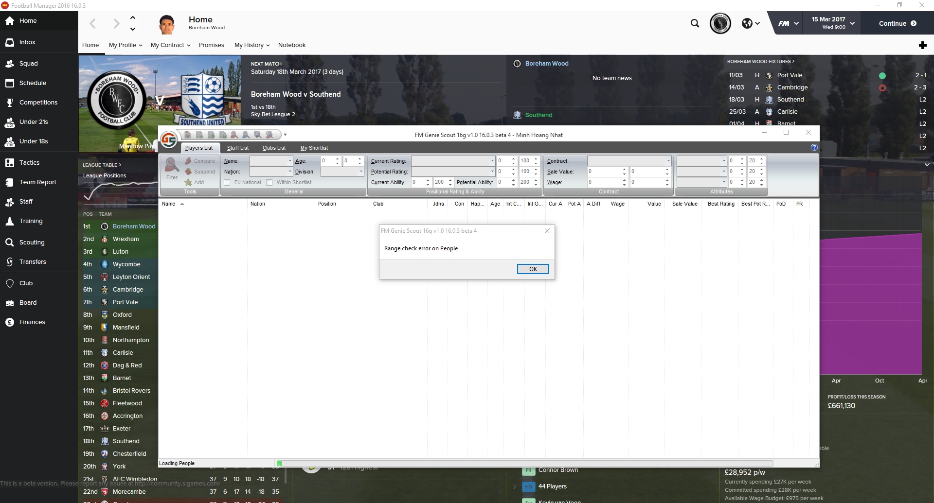This screenshot has width=934, height=503.
Task: Go back with the left arrow in Football Manager
Action: tap(93, 23)
